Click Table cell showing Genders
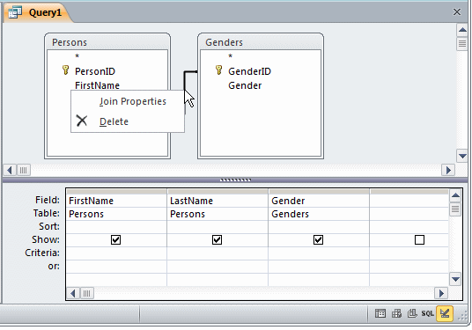 tap(319, 214)
